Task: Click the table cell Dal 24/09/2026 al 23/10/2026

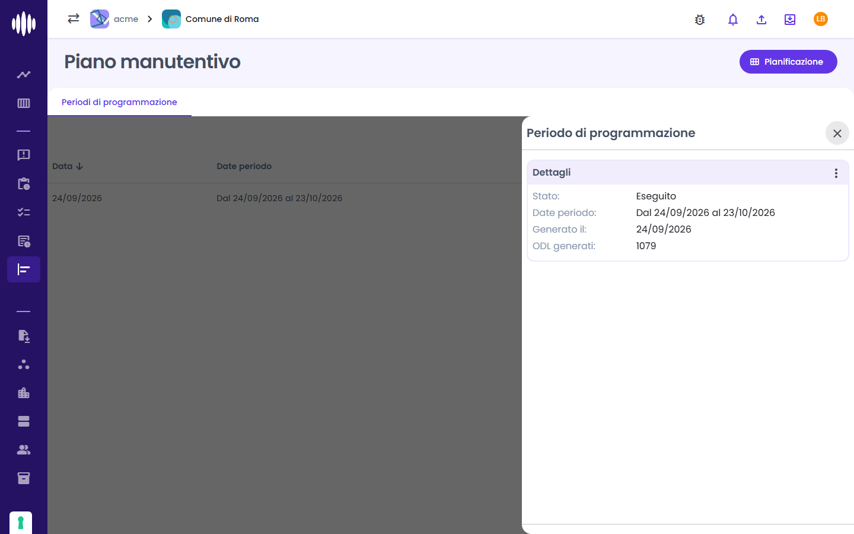Action: tap(279, 198)
